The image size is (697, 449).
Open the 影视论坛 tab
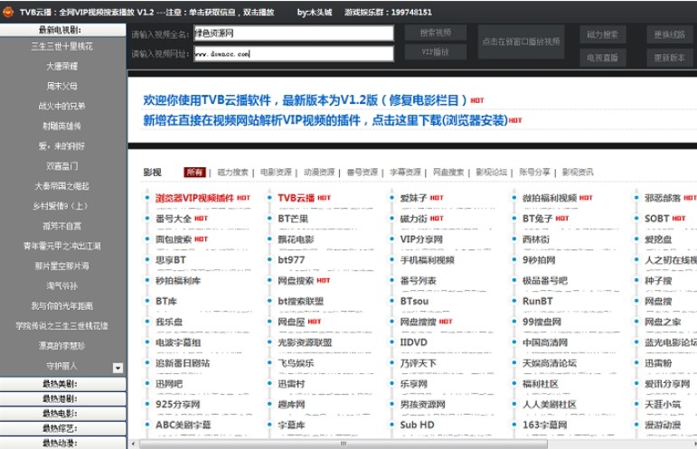(x=491, y=172)
